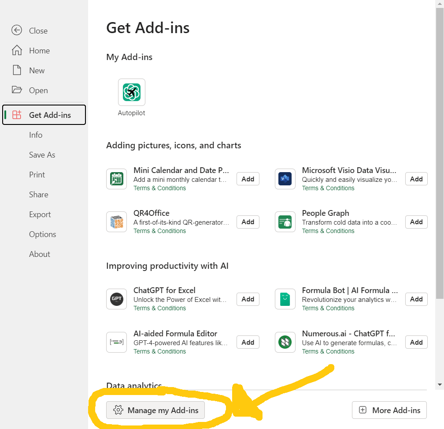Image resolution: width=444 pixels, height=429 pixels.
Task: Open the Autopilot add-in icon
Action: [132, 92]
